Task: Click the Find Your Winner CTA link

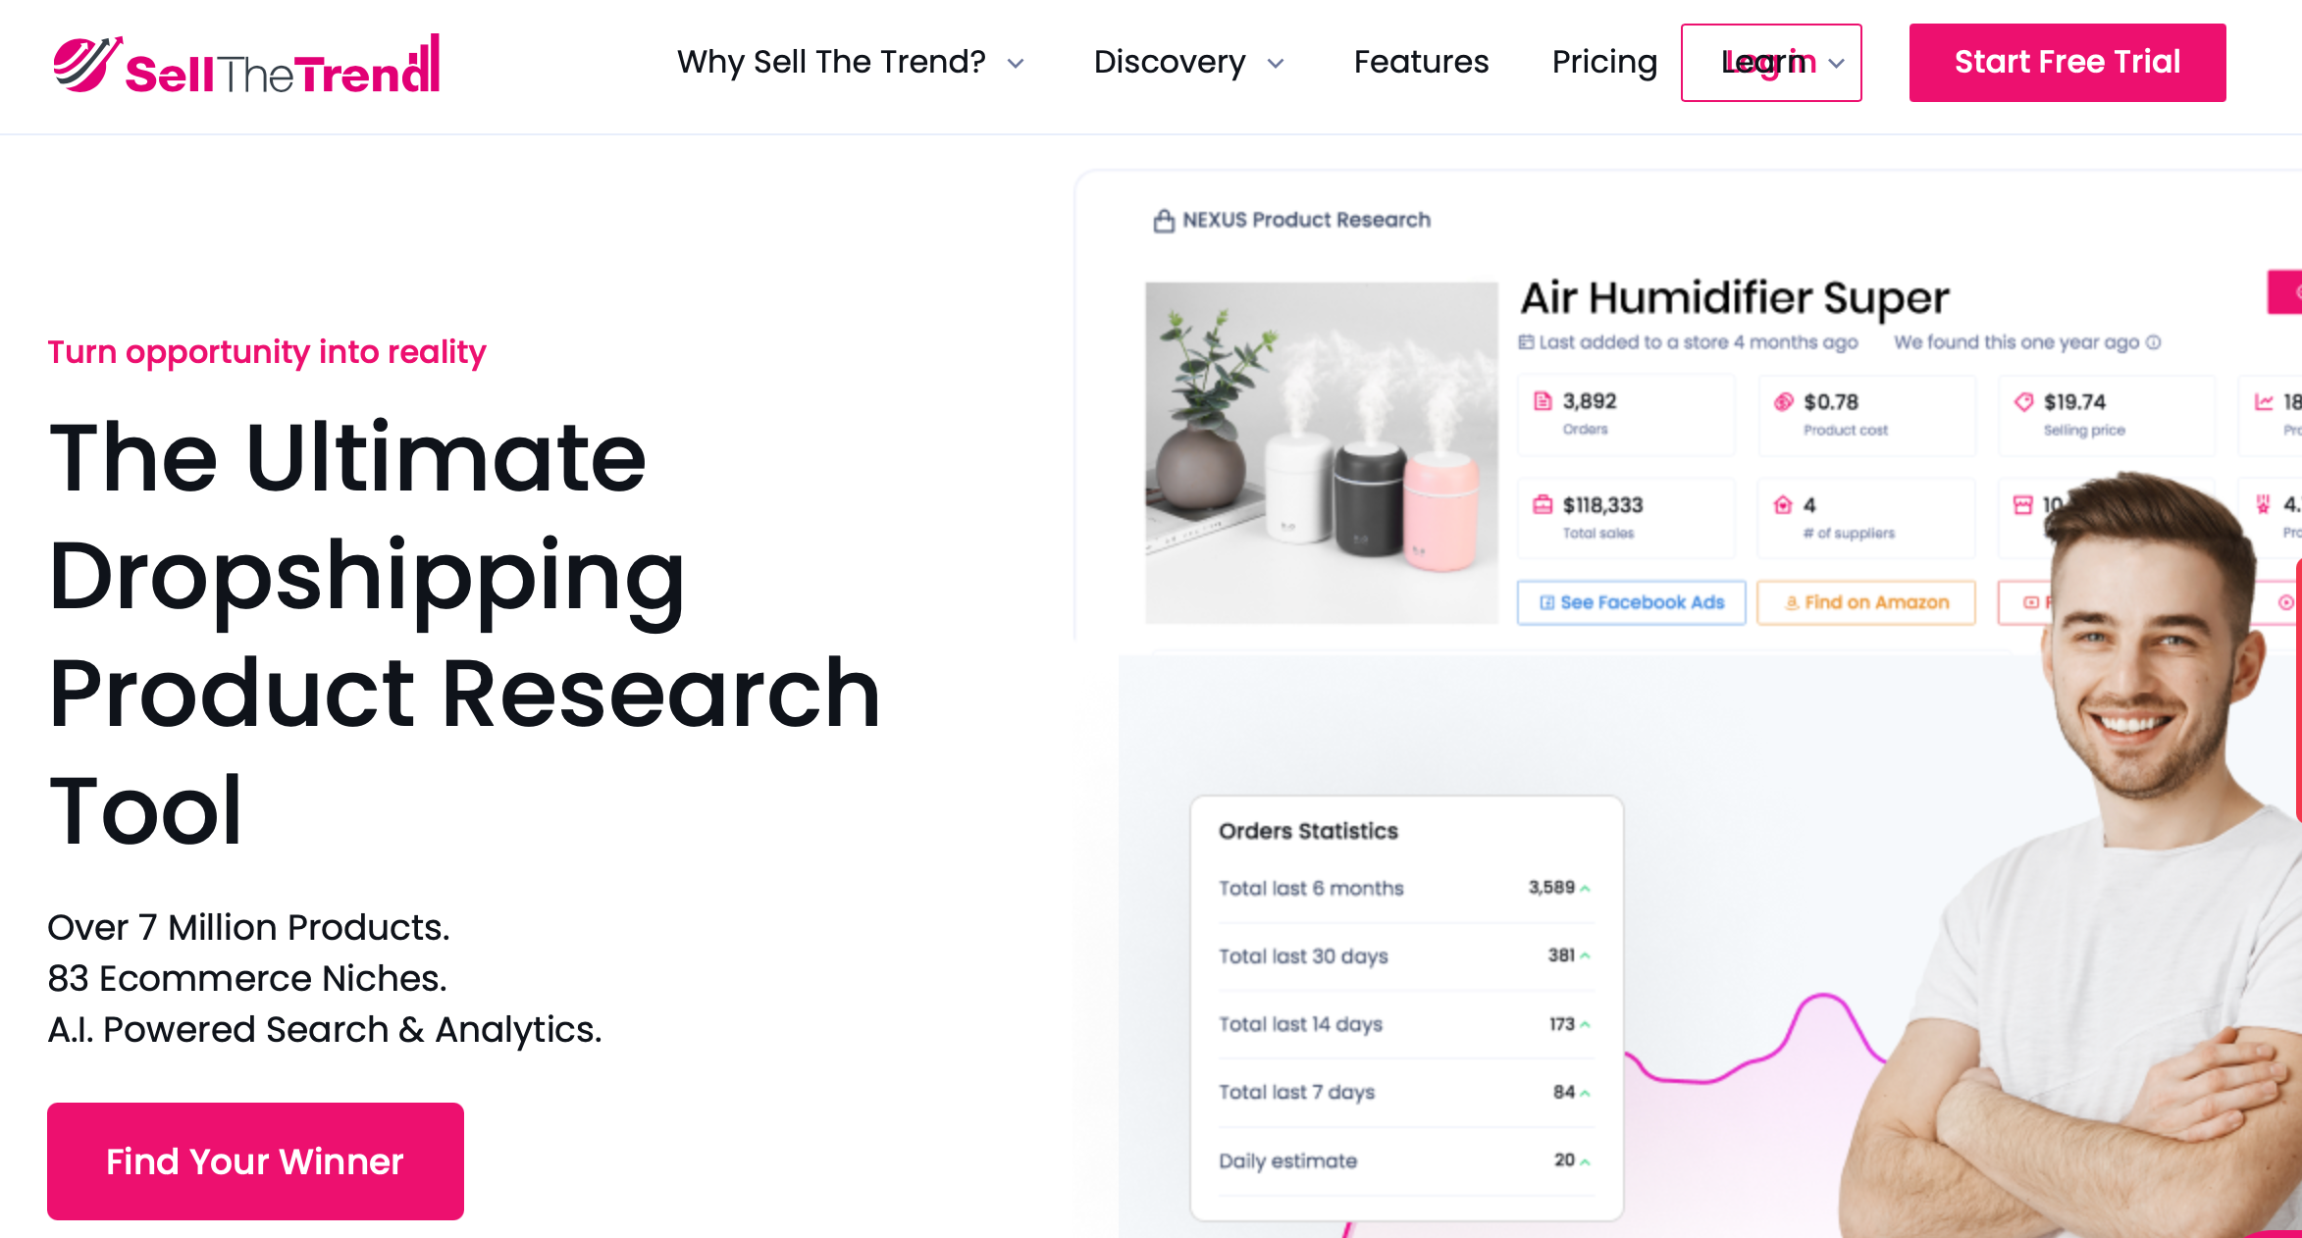Action: click(x=256, y=1161)
